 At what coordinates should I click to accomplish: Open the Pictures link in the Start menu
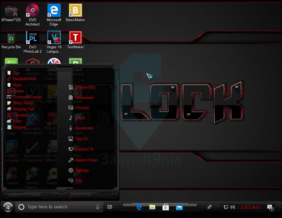click(x=79, y=108)
